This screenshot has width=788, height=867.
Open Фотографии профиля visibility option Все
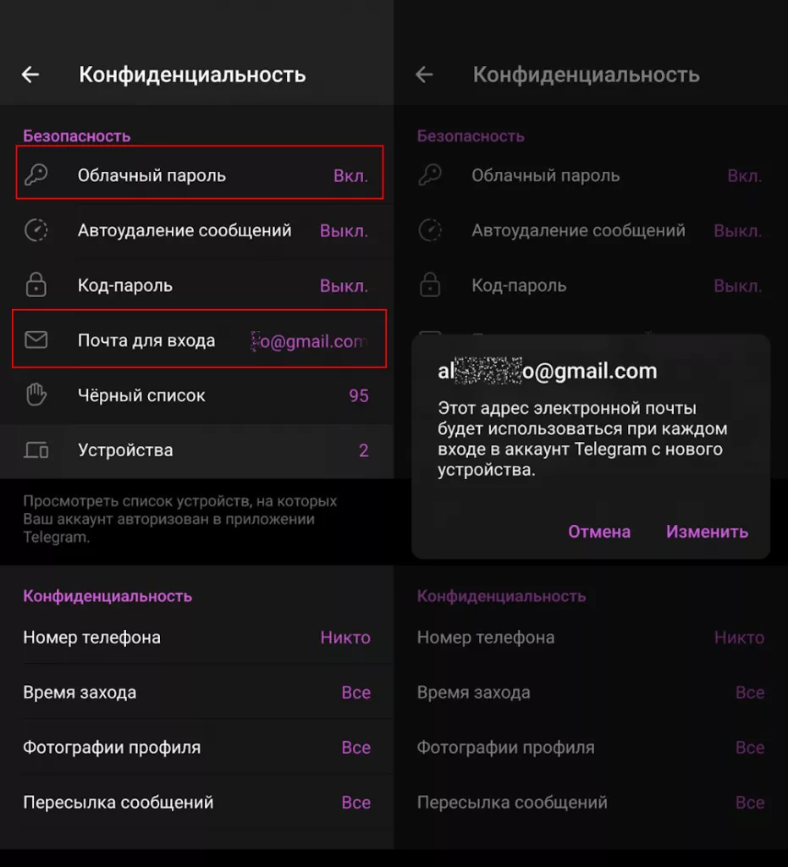coord(355,748)
